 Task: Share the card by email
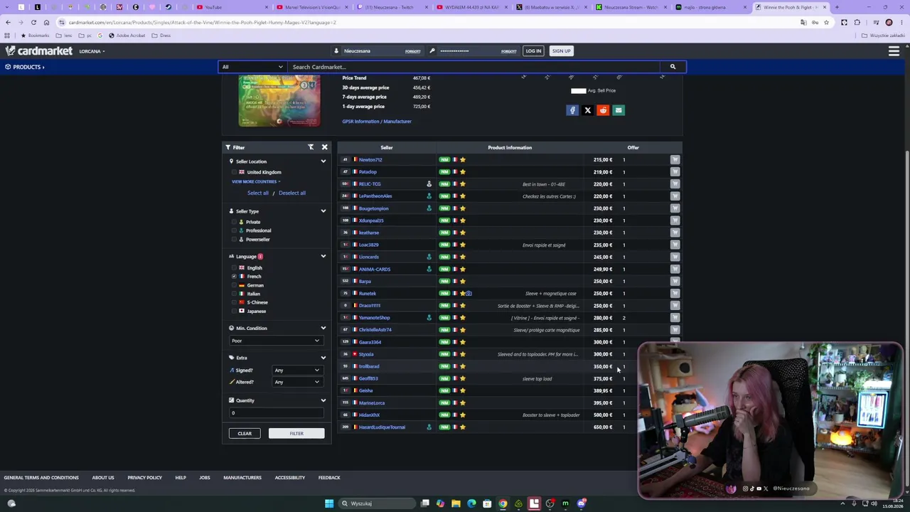coord(619,110)
